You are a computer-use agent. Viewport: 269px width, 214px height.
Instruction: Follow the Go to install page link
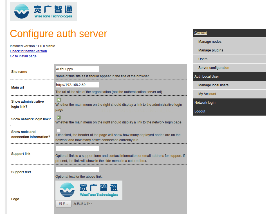(23, 56)
